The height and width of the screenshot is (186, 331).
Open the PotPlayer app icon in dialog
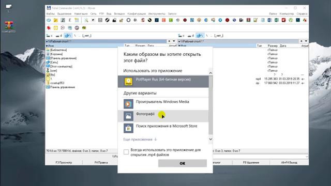pyautogui.click(x=128, y=82)
